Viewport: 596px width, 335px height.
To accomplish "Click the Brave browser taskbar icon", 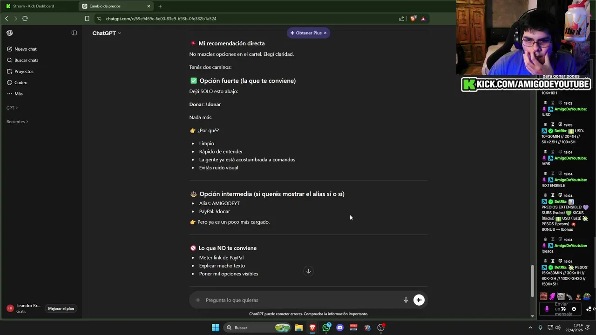I will (312, 328).
